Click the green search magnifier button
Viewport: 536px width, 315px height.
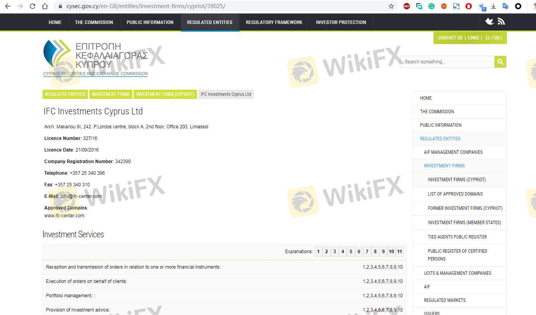coord(500,62)
